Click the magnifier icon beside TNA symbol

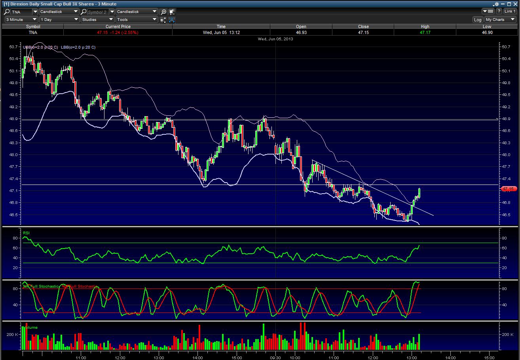point(7,12)
